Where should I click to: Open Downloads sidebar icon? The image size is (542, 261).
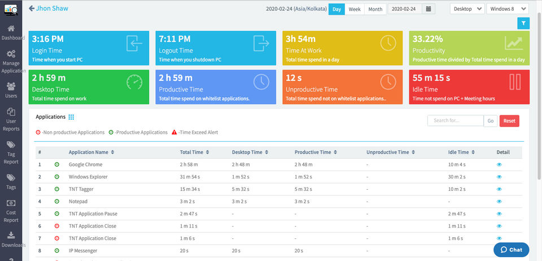coord(11,235)
